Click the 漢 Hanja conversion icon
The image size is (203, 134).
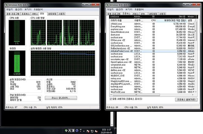coord(73,131)
